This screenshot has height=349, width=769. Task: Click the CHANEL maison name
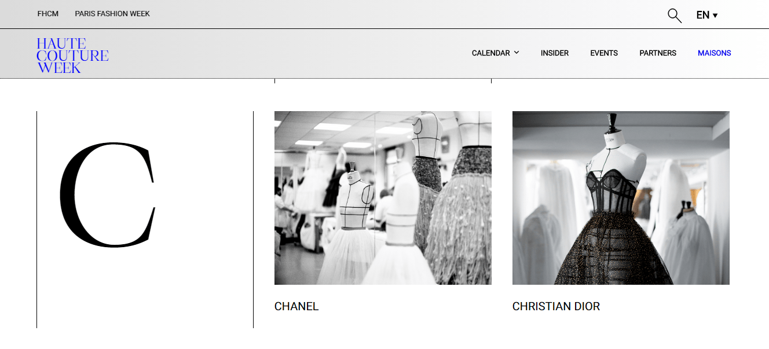click(x=296, y=306)
